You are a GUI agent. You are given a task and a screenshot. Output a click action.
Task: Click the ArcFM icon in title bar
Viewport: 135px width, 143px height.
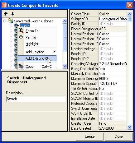coord(4,5)
